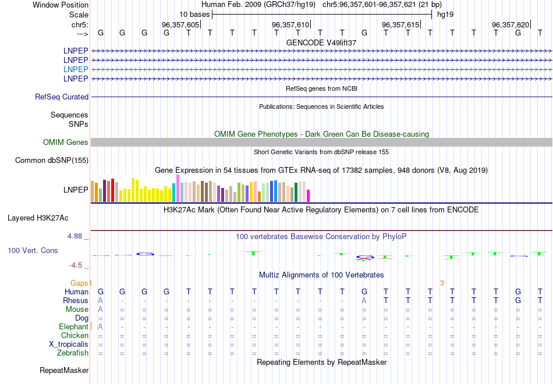Select the Mouse species row label

coord(77,310)
